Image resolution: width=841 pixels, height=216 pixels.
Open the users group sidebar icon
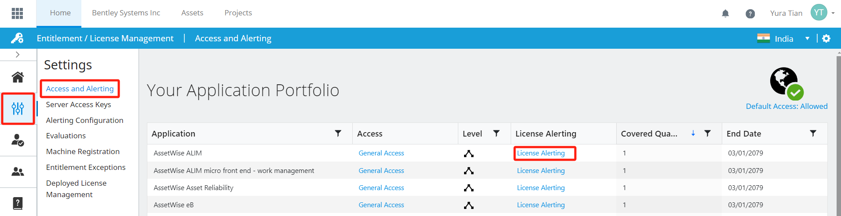(x=18, y=172)
